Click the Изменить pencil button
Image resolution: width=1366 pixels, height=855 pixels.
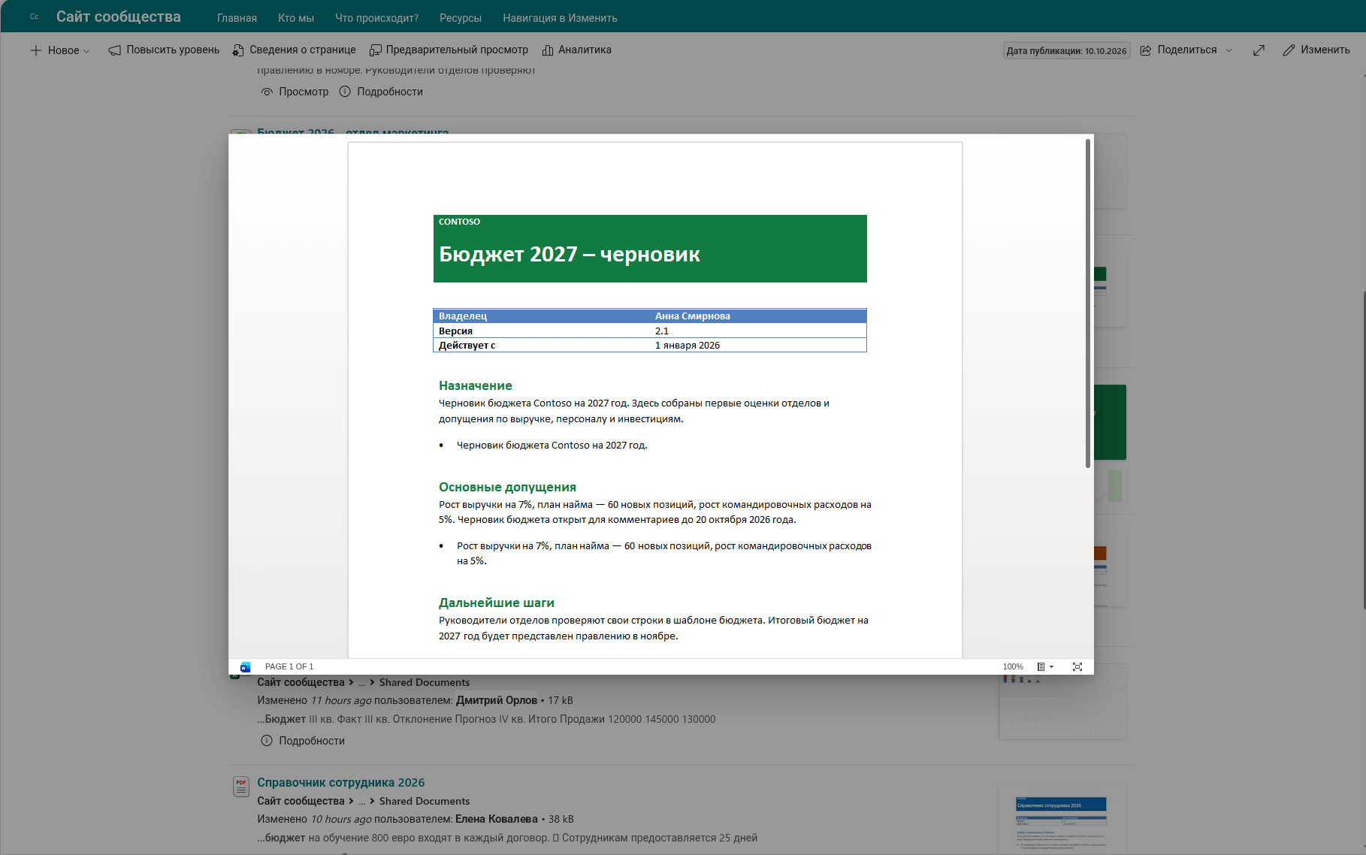point(1316,50)
